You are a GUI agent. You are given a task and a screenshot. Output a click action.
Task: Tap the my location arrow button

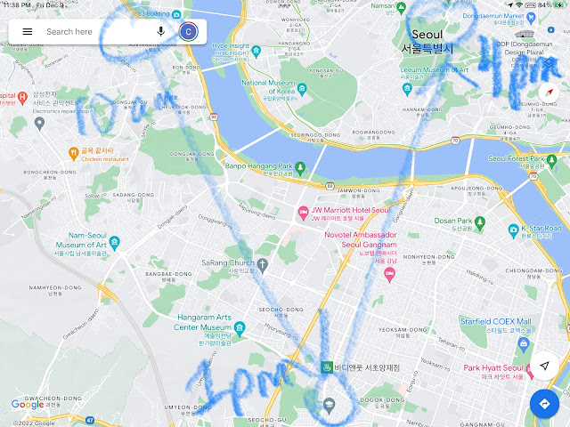point(544,366)
